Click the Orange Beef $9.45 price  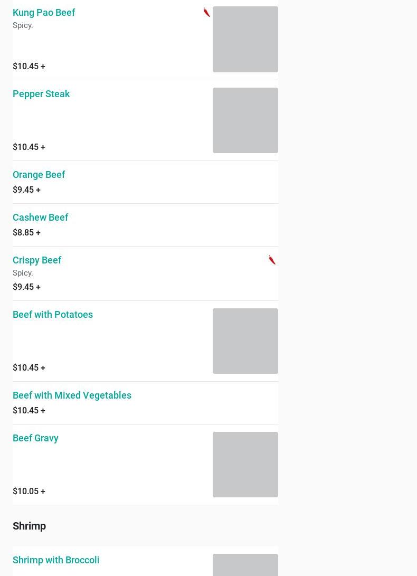click(x=26, y=190)
